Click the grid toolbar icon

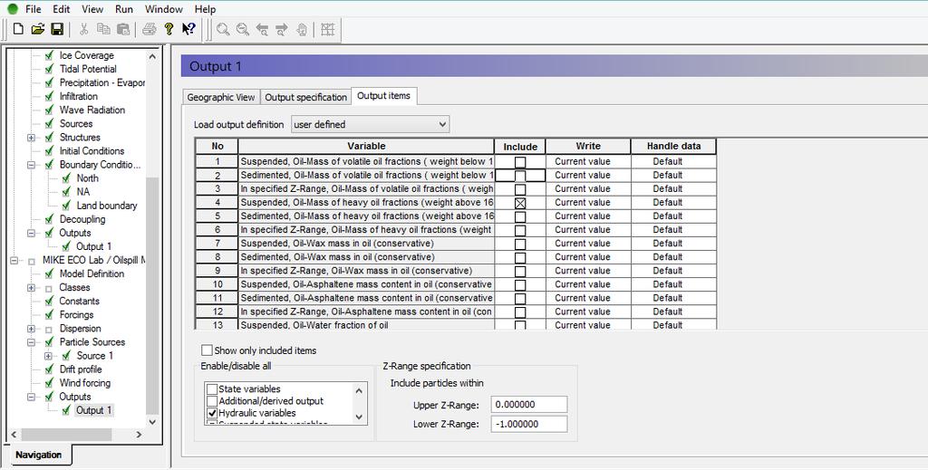pyautogui.click(x=328, y=30)
